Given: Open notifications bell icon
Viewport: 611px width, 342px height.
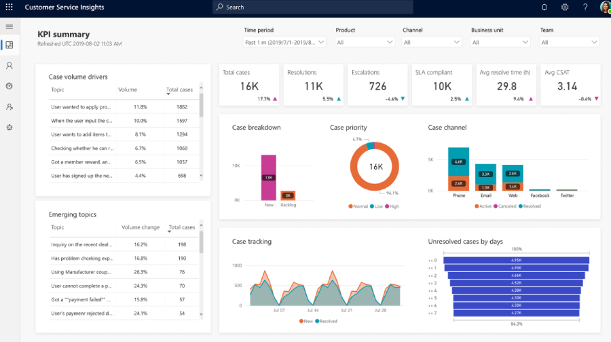Looking at the screenshot, I should click(x=544, y=7).
